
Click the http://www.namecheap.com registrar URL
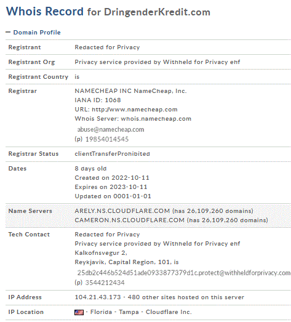tap(135, 110)
